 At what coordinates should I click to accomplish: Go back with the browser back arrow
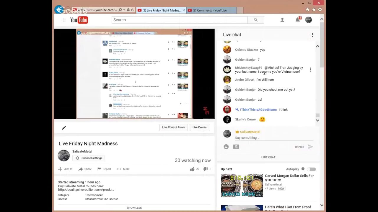[60, 10]
